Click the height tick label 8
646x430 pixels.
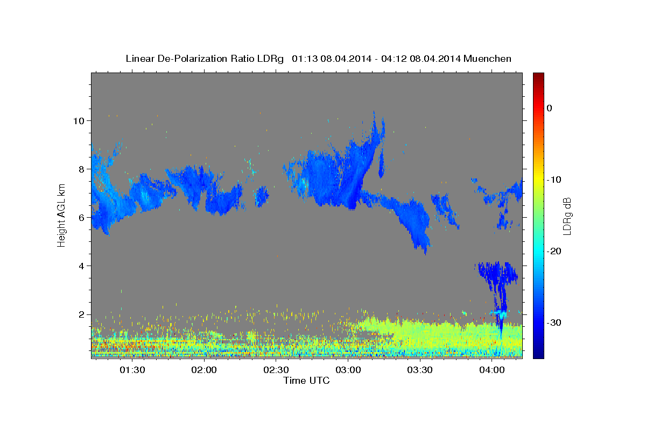pos(82,169)
